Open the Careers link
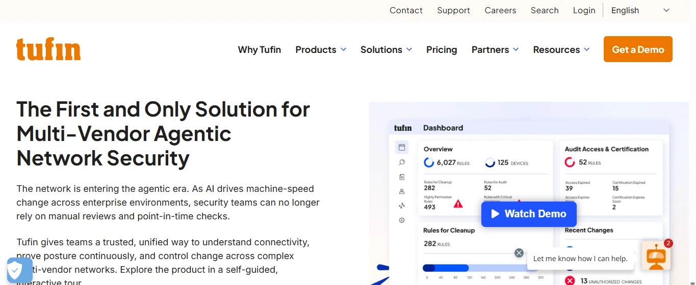This screenshot has width=696, height=285. pos(500,10)
